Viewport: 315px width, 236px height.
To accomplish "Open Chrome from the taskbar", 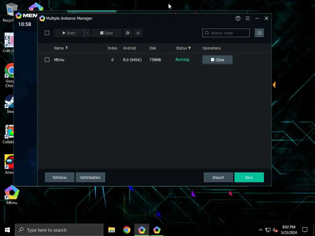I will coord(126,230).
